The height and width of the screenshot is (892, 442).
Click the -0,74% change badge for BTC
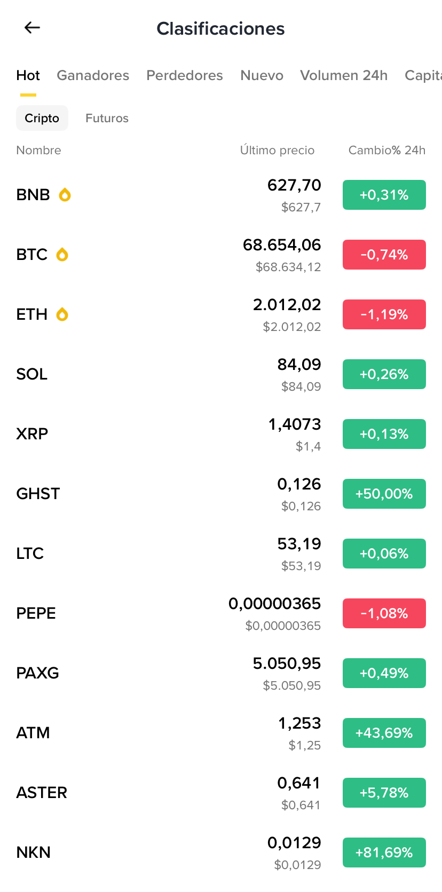(x=384, y=255)
